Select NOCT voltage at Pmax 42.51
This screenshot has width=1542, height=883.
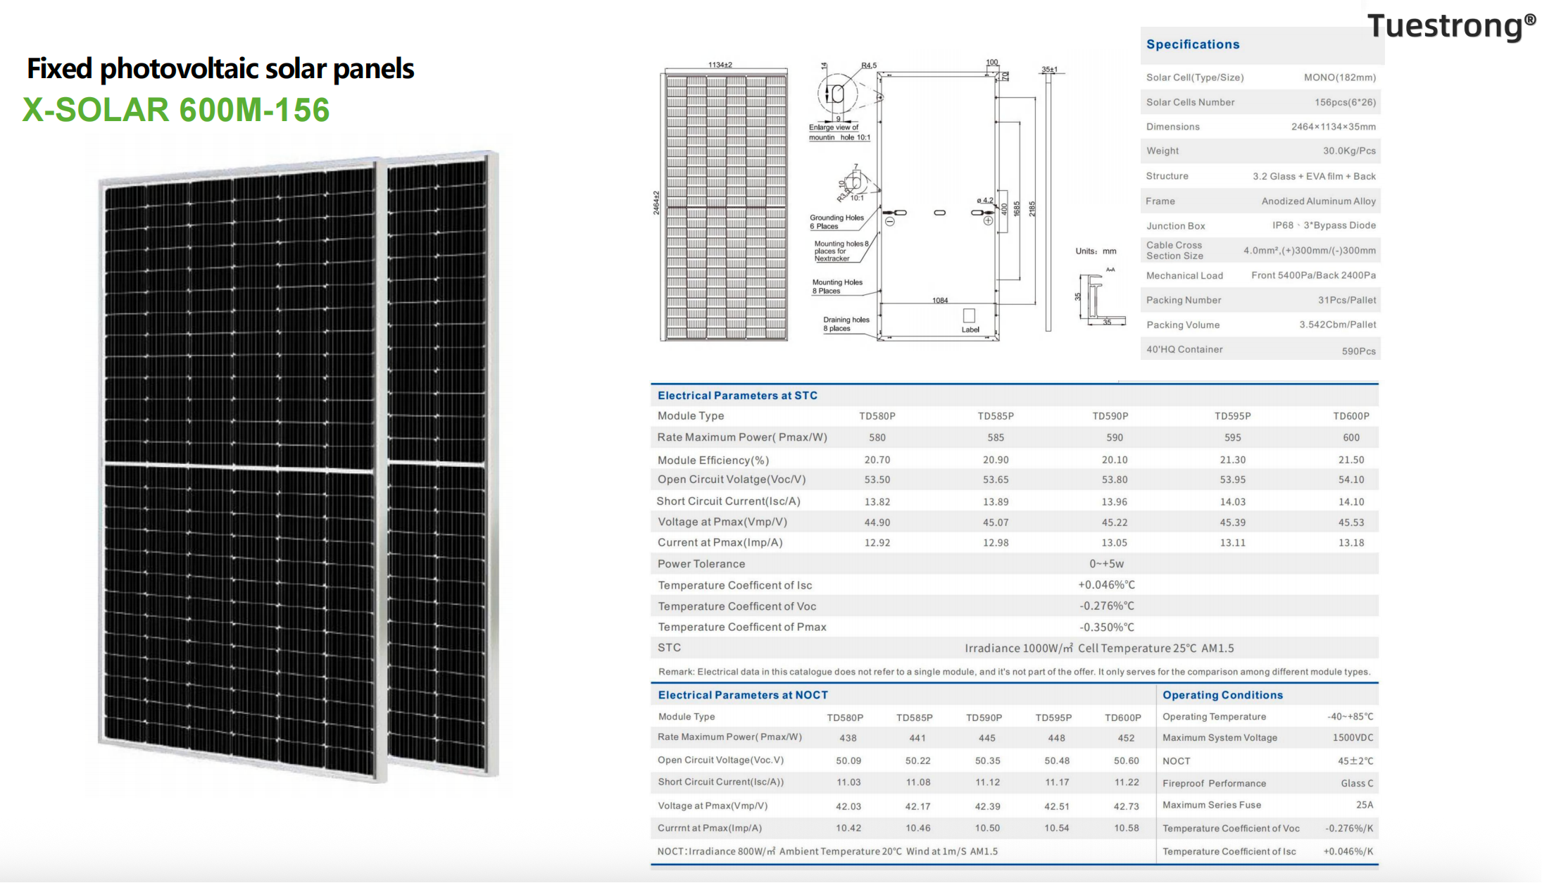tap(1057, 807)
